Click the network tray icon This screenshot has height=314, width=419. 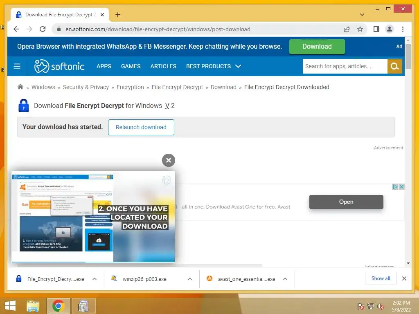pyautogui.click(x=371, y=306)
